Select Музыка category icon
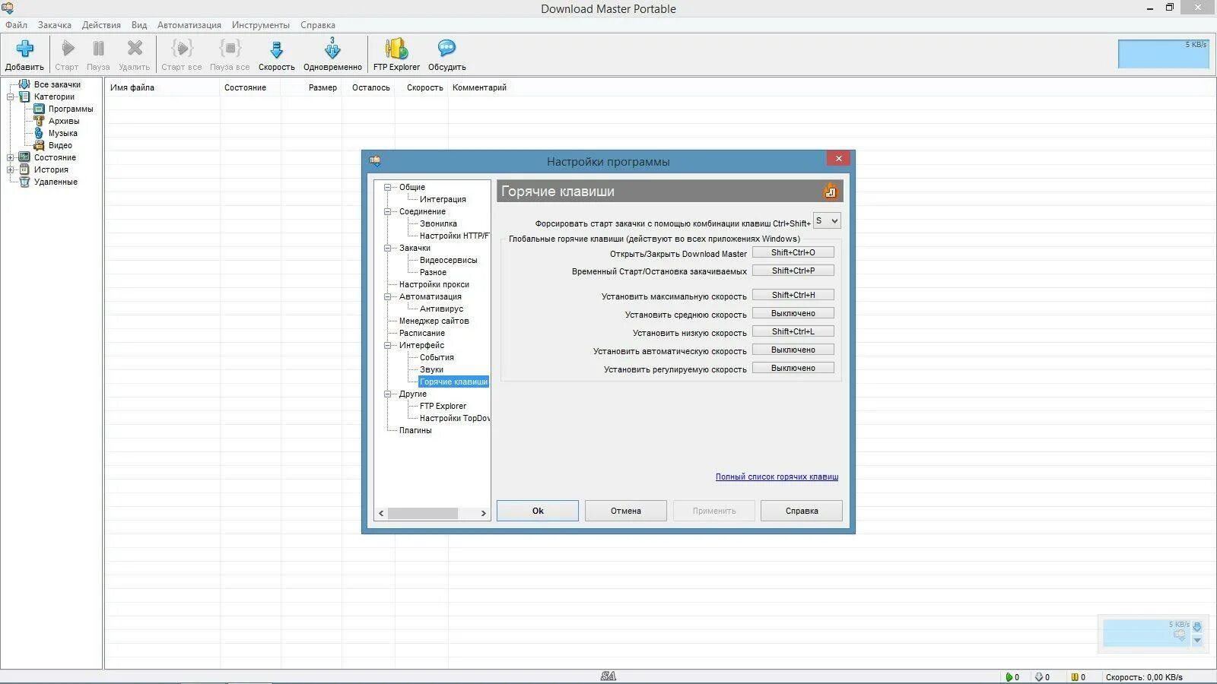This screenshot has width=1217, height=684. pyautogui.click(x=39, y=133)
